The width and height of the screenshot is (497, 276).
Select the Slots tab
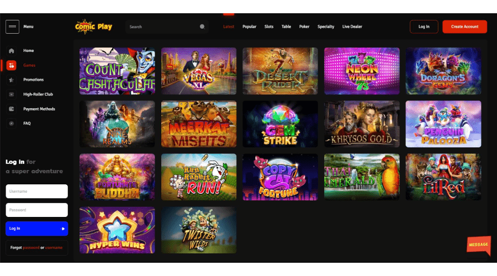[x=269, y=26]
